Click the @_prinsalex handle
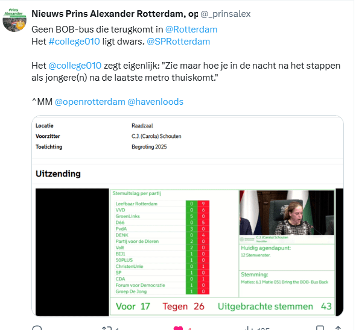The width and height of the screenshot is (359, 330). click(x=226, y=14)
